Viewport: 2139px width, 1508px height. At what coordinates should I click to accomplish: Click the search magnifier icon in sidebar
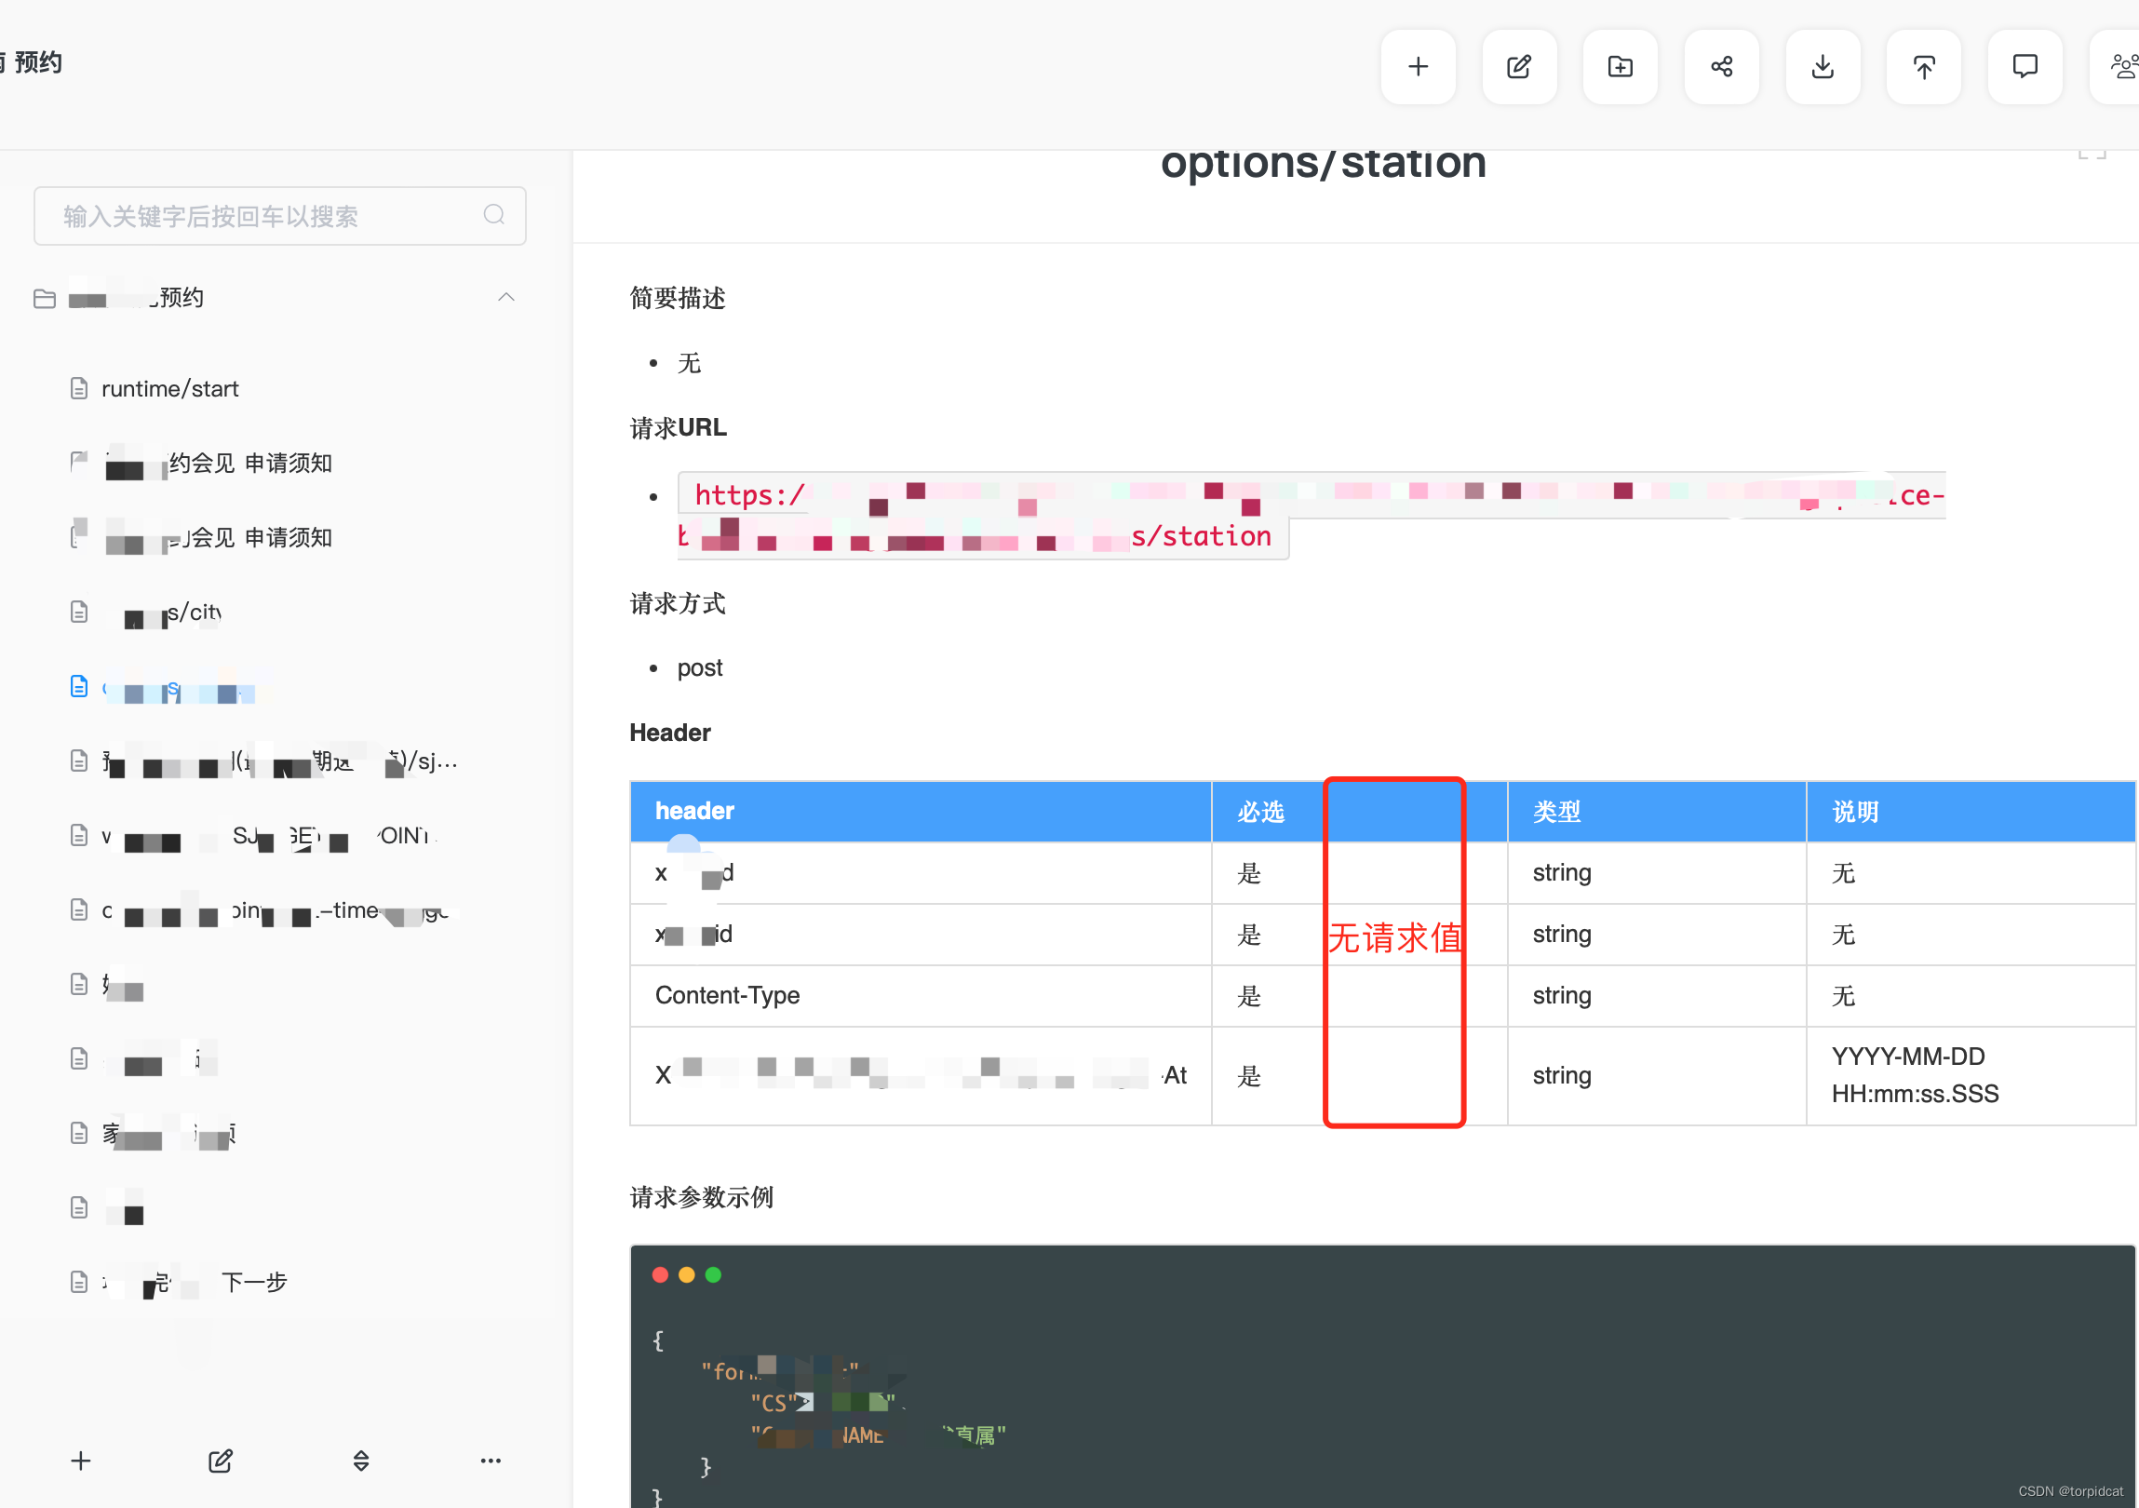pyautogui.click(x=493, y=215)
